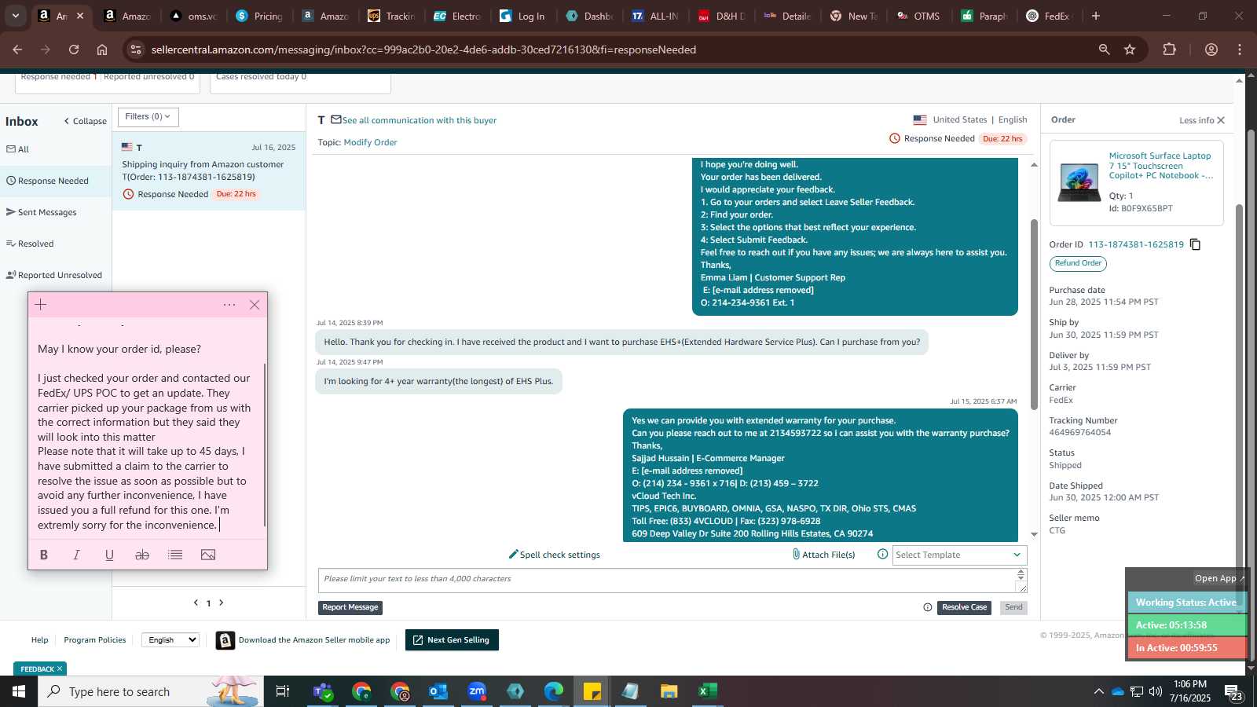Open order link 113-1874381-1625819
1257x707 pixels.
pyautogui.click(x=1135, y=244)
